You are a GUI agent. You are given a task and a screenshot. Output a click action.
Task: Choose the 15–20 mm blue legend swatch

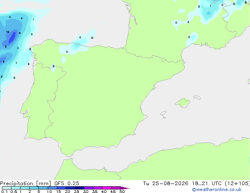(x=62, y=188)
